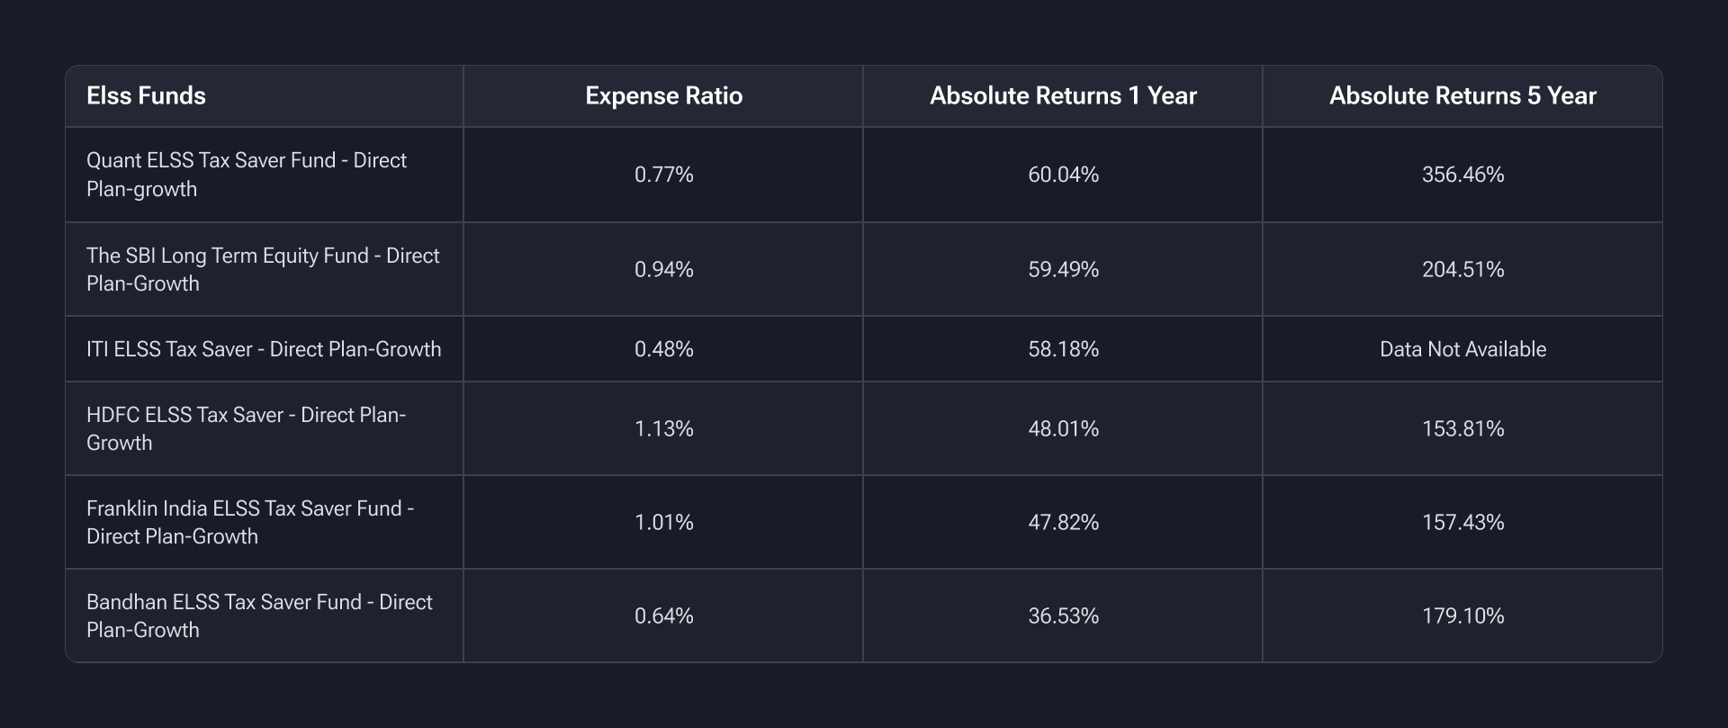
Task: Select Absolute Returns 5 Year header
Action: click(x=1462, y=96)
